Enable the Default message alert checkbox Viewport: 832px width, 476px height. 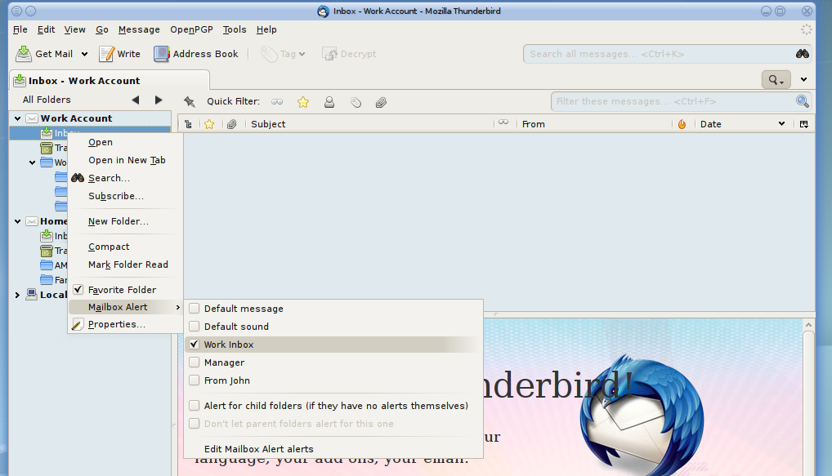tap(195, 309)
